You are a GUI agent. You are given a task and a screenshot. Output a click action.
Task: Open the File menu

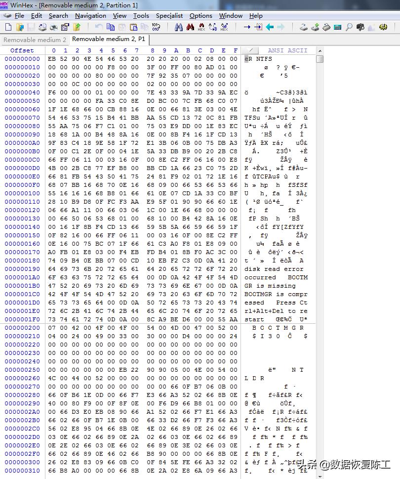point(19,16)
